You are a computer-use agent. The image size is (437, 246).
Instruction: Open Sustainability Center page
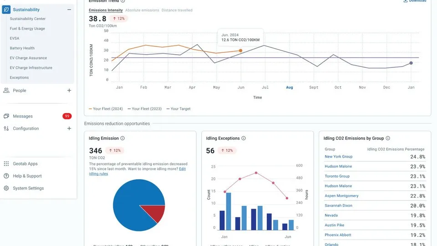point(28,19)
